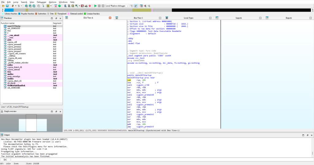Open the Local Windows debugger dropdown

(117, 6)
